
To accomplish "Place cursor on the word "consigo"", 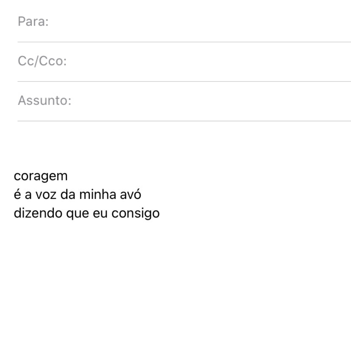I will coord(136,214).
